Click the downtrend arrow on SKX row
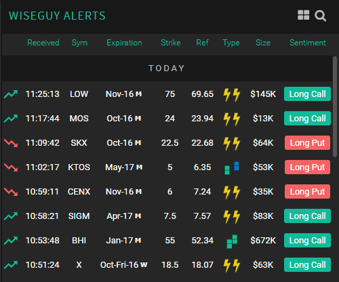This screenshot has width=339, height=282. click(x=11, y=143)
